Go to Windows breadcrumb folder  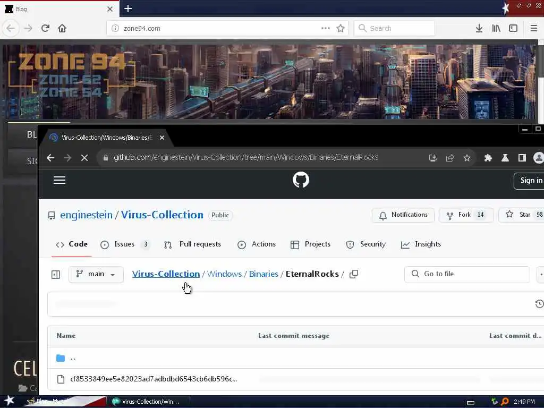(x=225, y=274)
